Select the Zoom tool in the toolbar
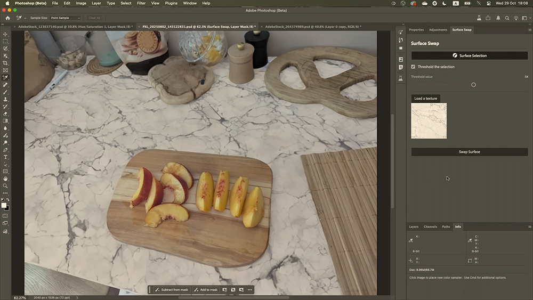533x300 pixels. click(5, 186)
